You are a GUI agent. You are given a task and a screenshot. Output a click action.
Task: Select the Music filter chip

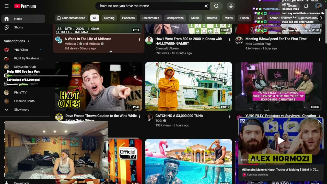click(195, 18)
